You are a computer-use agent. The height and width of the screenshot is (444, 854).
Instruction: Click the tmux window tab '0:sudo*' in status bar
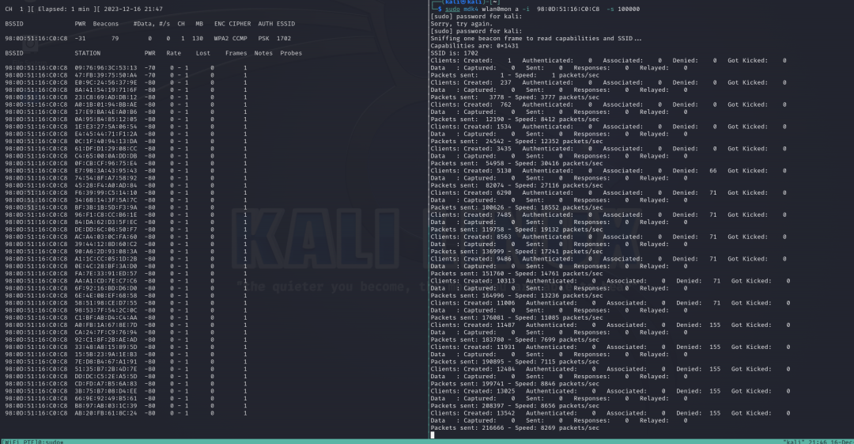[x=50, y=442]
